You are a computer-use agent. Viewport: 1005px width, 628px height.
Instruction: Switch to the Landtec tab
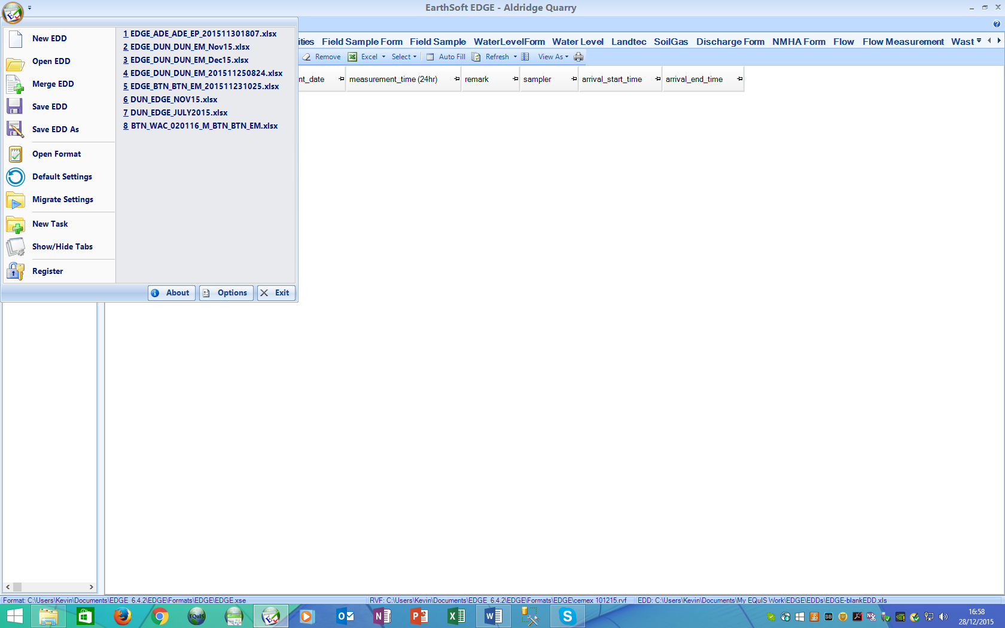pyautogui.click(x=629, y=41)
